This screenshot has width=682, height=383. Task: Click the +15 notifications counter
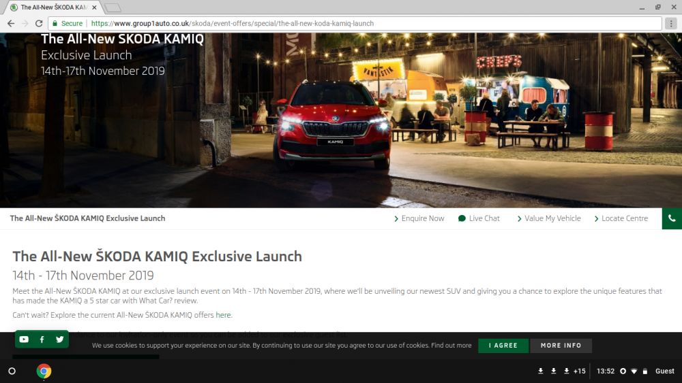(x=579, y=371)
